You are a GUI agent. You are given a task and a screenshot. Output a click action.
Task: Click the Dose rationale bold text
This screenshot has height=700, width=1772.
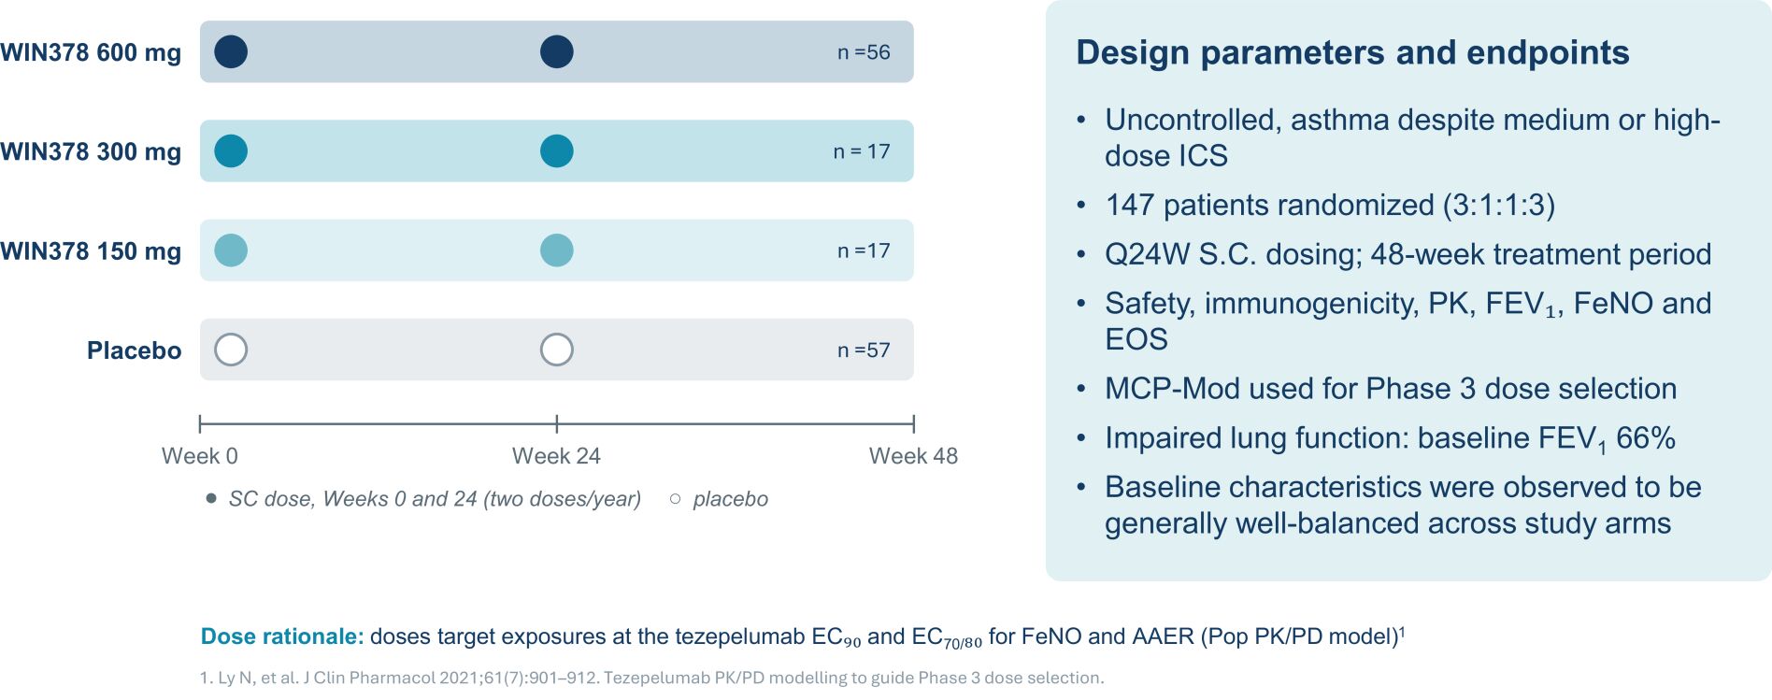point(282,636)
